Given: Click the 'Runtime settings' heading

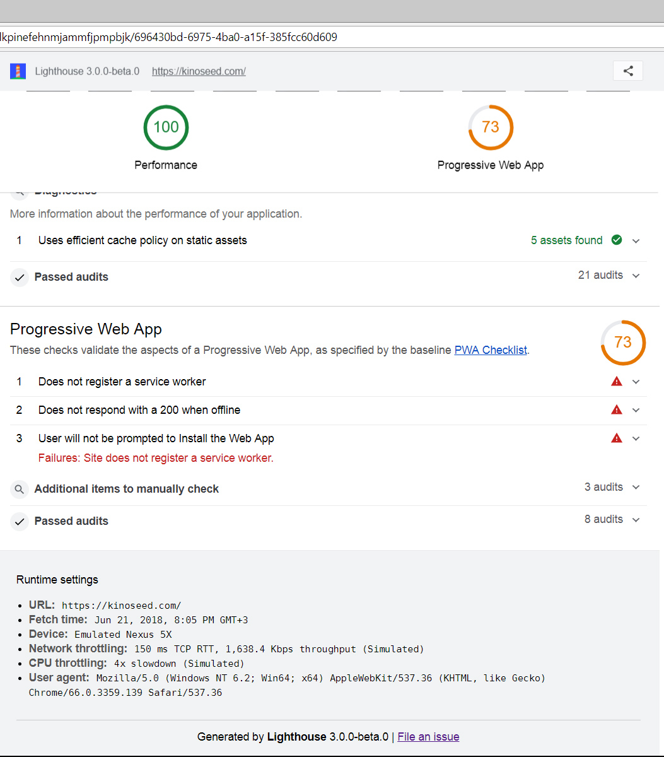Looking at the screenshot, I should (x=57, y=580).
